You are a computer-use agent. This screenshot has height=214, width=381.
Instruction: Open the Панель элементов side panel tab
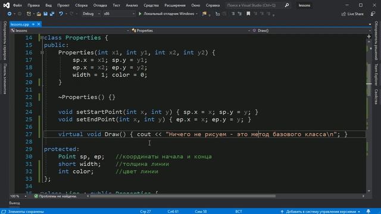[x=5, y=78]
